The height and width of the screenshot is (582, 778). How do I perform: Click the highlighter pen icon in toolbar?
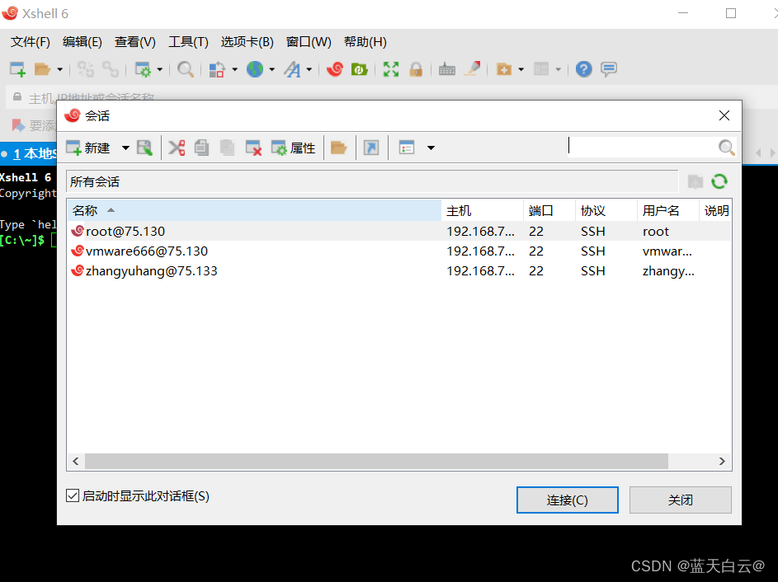coord(473,69)
